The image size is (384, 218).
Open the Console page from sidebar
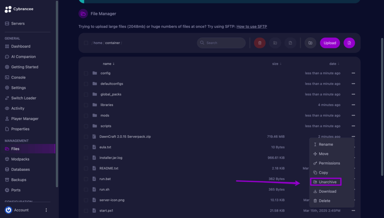coord(18,78)
